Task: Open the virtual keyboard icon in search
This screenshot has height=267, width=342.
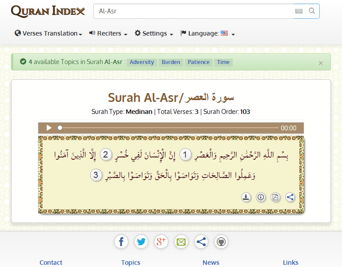Action: (299, 11)
